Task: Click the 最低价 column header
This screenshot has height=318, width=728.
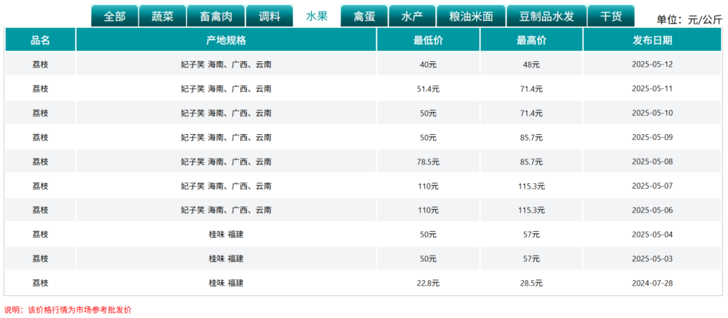Action: [x=428, y=40]
